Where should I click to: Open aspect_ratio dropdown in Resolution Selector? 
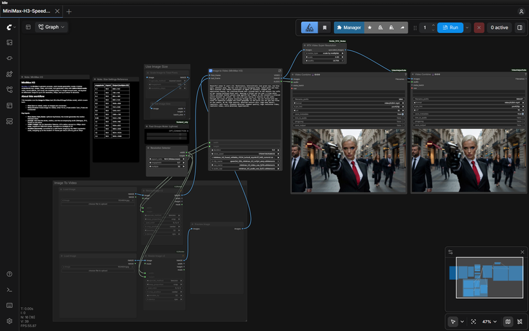(x=167, y=159)
